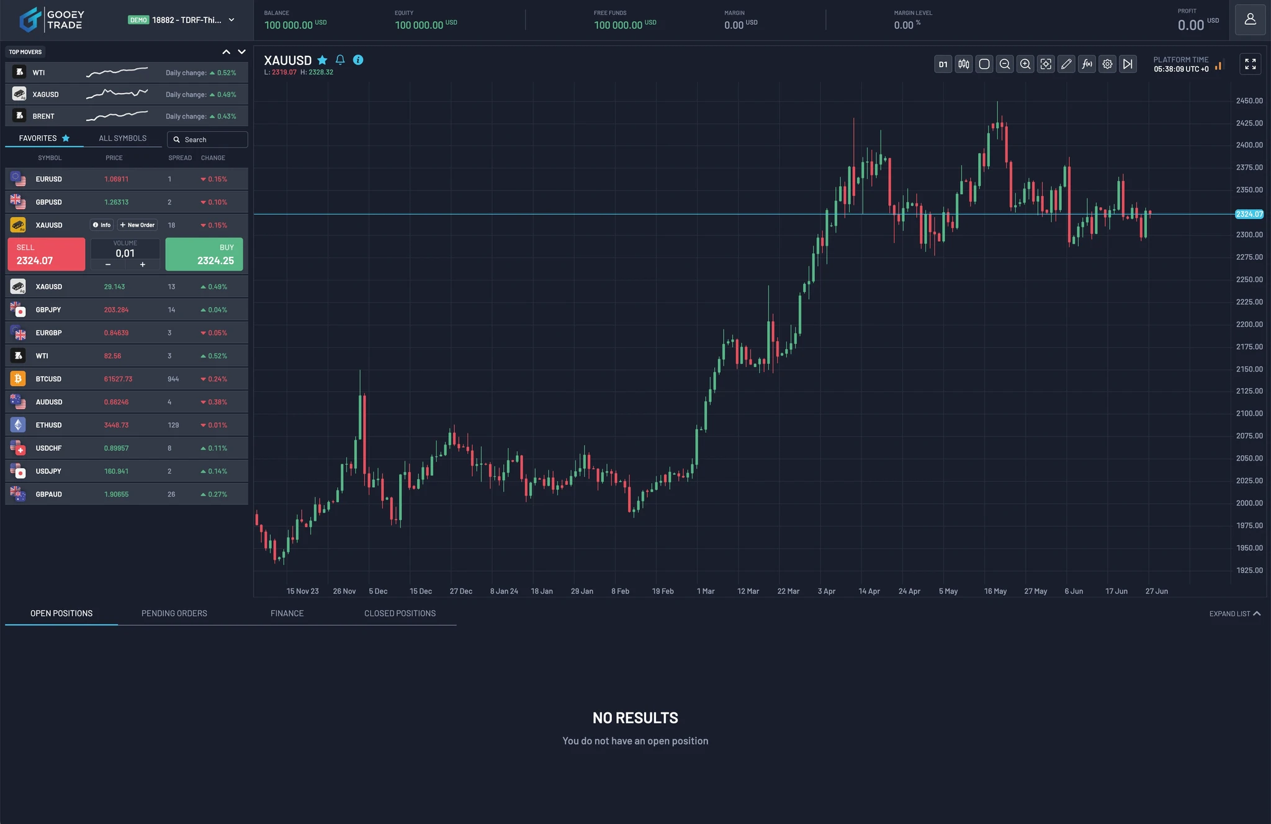Image resolution: width=1271 pixels, height=824 pixels.
Task: Switch to the Pending Orders tab
Action: 174,613
